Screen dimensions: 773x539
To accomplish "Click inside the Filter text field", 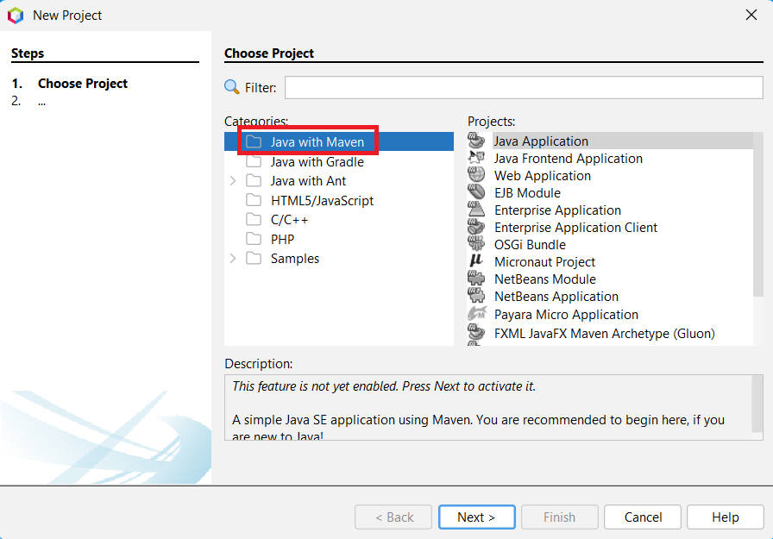I will click(x=524, y=87).
